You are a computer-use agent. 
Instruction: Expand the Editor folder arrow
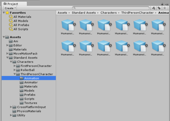coord(7,45)
